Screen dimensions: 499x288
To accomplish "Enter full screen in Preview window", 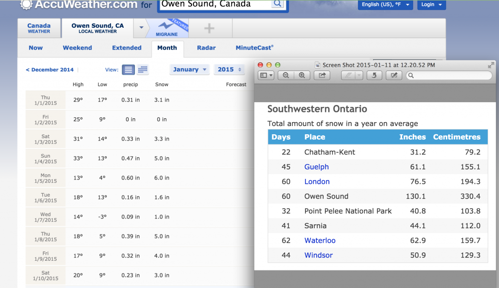I will tap(491, 65).
